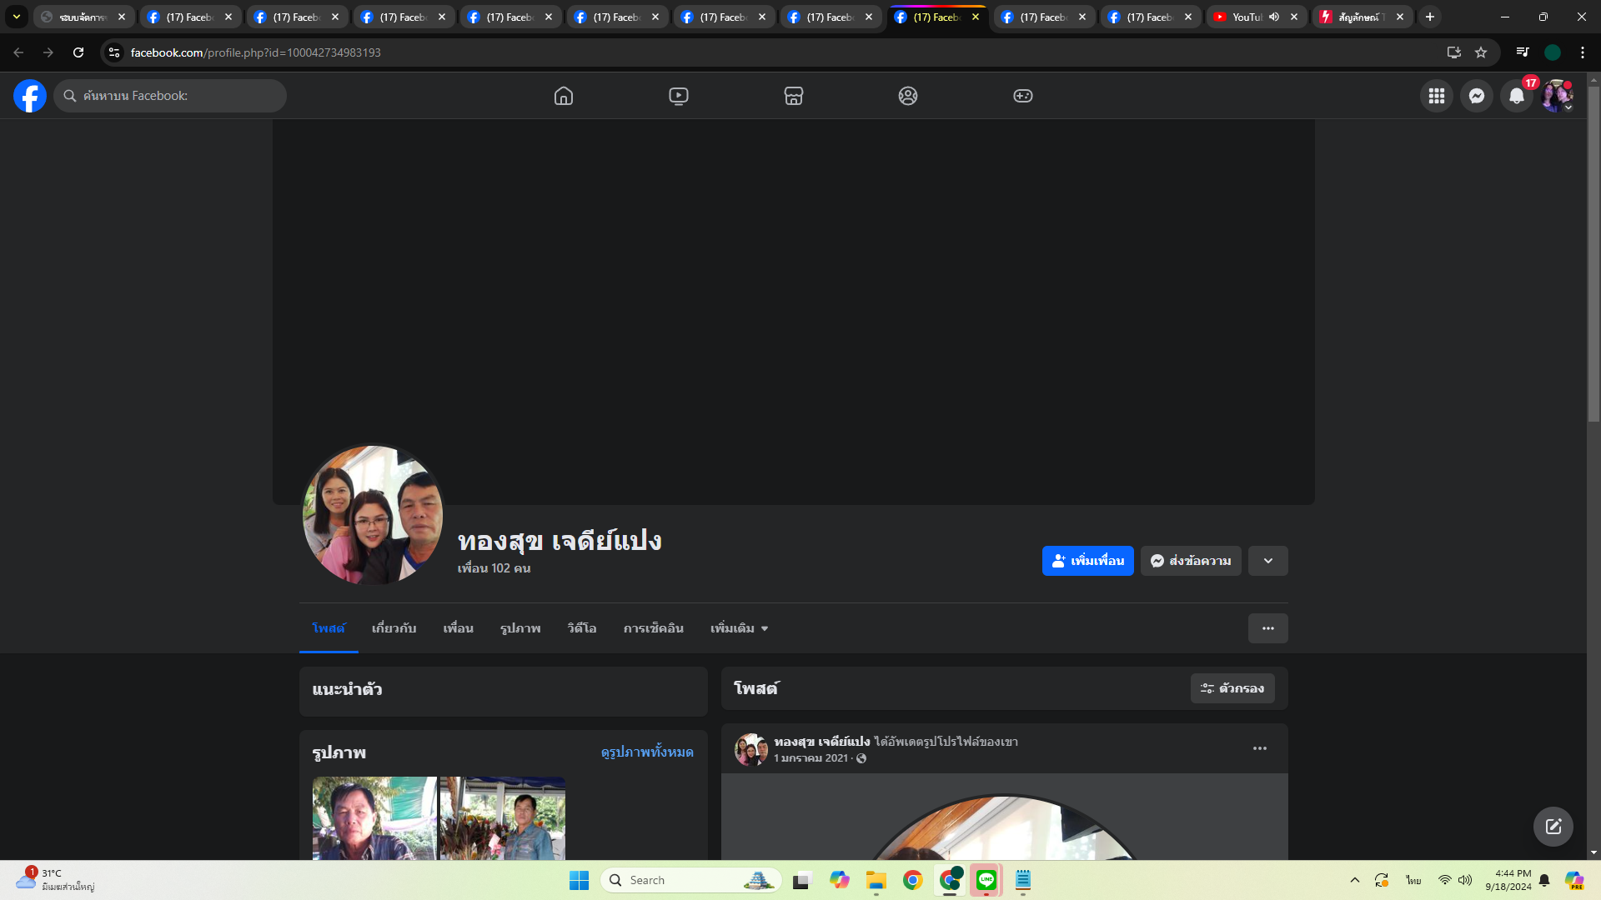Open notifications bell with 17 badge

coord(1517,96)
